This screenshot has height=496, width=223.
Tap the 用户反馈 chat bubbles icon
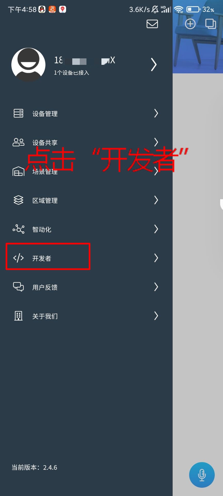pyautogui.click(x=18, y=287)
